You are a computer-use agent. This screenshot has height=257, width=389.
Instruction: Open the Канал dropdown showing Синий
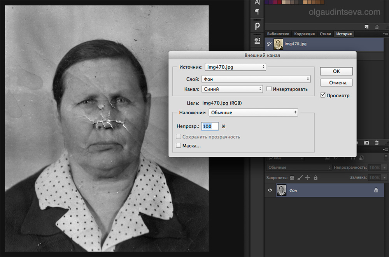[x=232, y=89]
